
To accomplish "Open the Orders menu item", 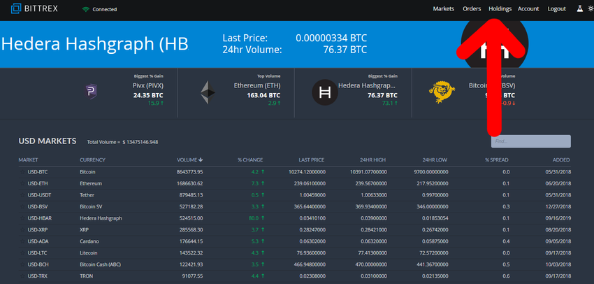I will [x=472, y=9].
